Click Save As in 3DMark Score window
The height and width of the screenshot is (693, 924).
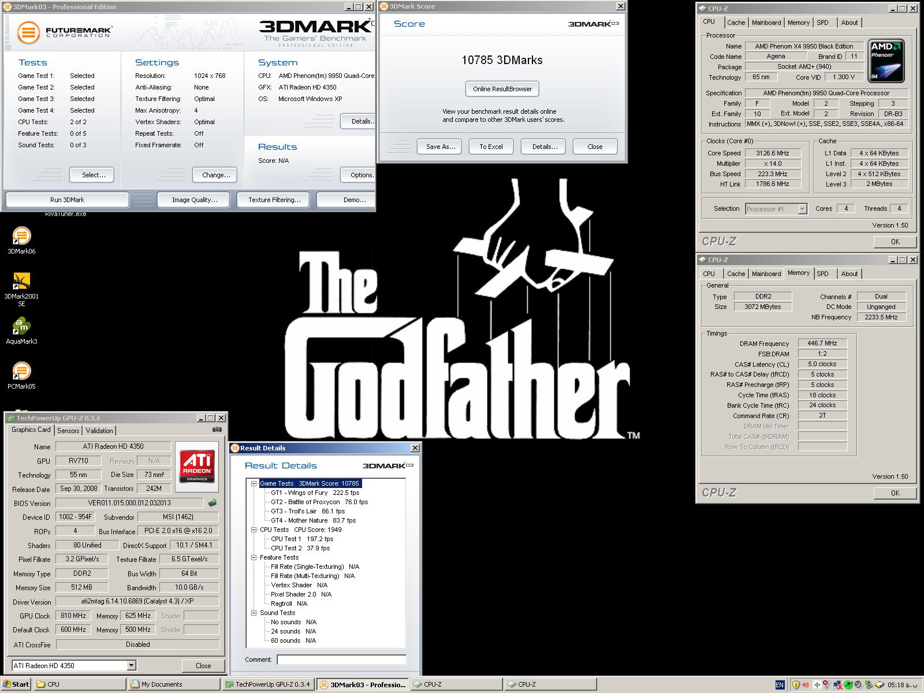coord(441,147)
